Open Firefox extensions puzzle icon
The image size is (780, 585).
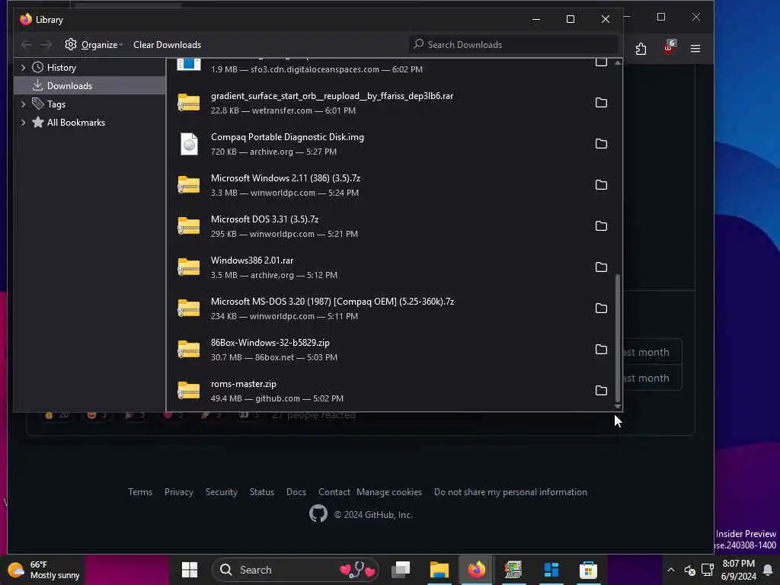point(641,49)
